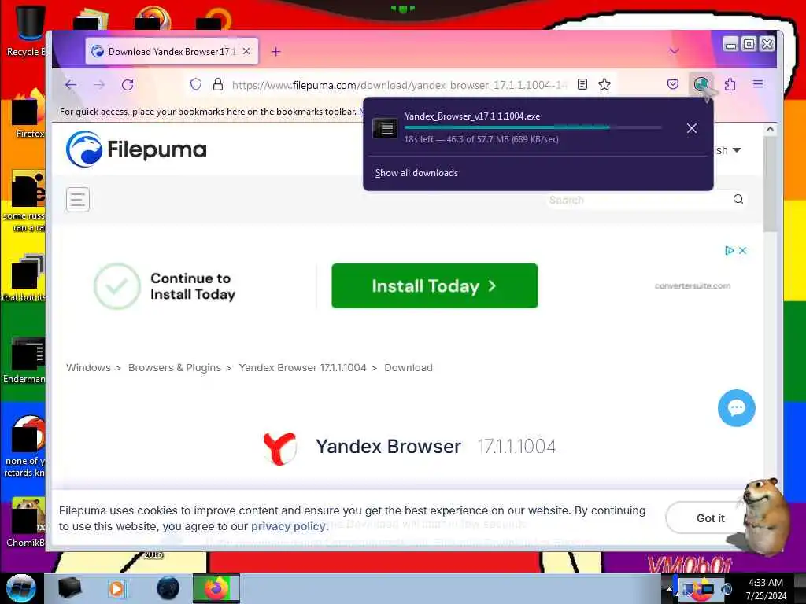Toggle the downloads panel toolbar button
Screen dimensions: 806x604
tap(701, 84)
